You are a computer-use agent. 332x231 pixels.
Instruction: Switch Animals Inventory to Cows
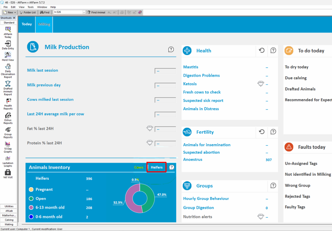pyautogui.click(x=139, y=167)
